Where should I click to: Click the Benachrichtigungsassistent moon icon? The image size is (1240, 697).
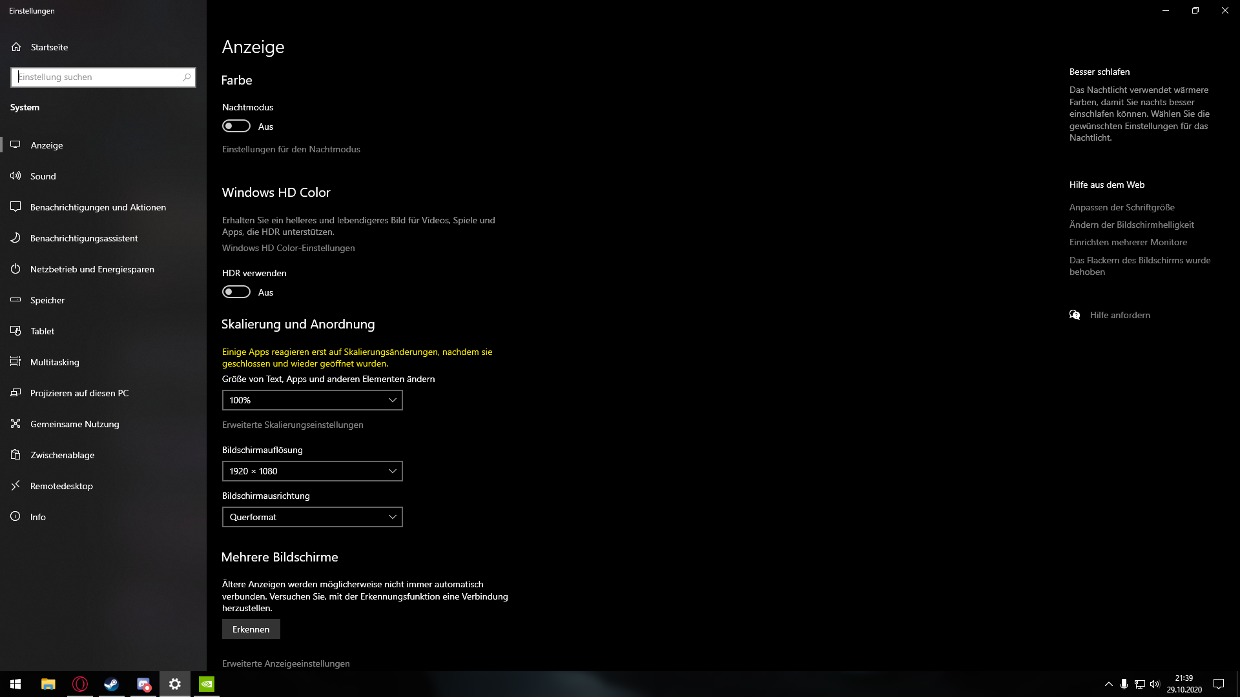pos(15,237)
